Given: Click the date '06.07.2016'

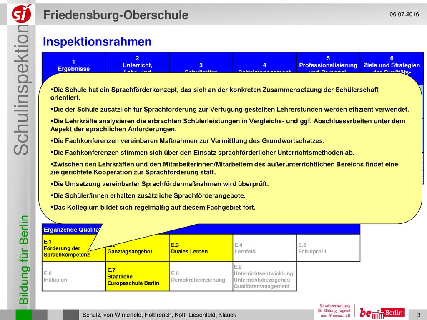Looking at the screenshot, I should pos(404,14).
